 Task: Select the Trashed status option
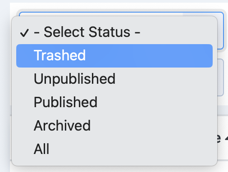click(114, 56)
